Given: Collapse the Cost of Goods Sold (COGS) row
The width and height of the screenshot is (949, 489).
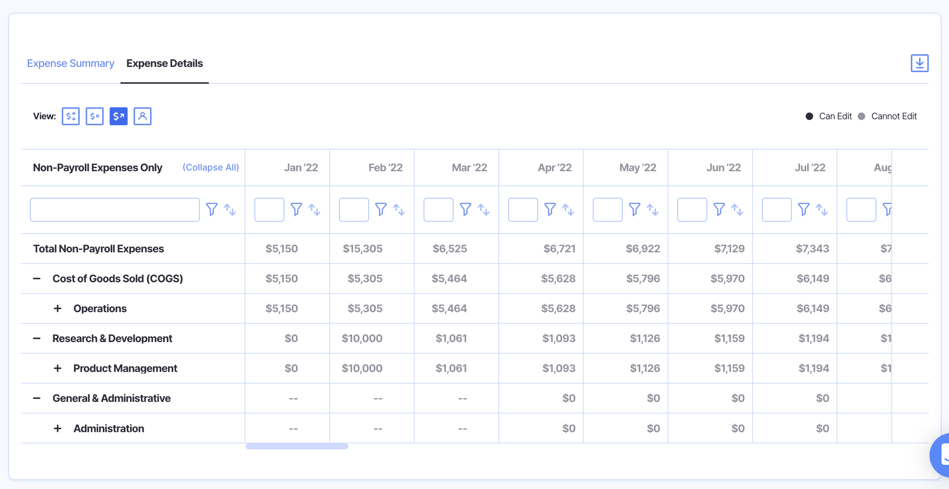Looking at the screenshot, I should pyautogui.click(x=37, y=279).
